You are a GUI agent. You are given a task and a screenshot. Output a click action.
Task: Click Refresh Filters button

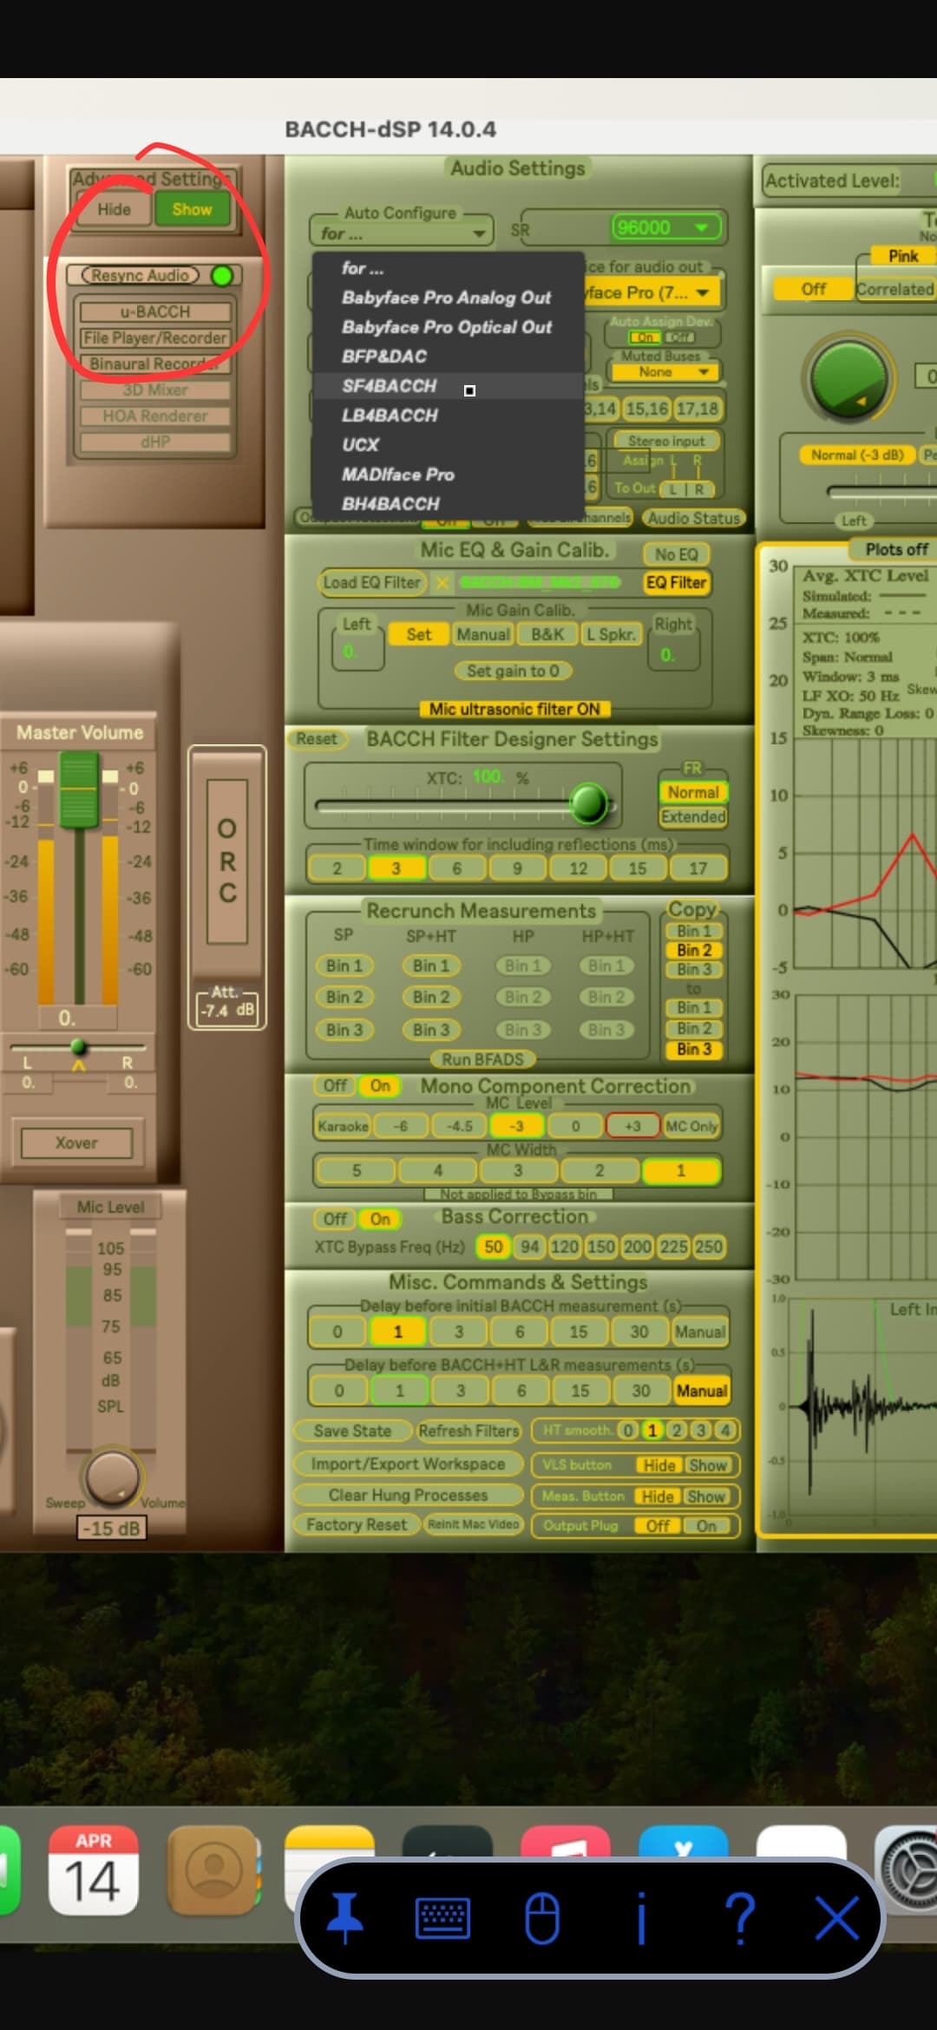click(468, 1431)
